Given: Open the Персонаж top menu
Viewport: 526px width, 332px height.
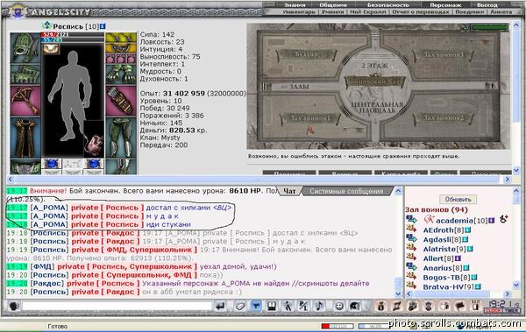Looking at the screenshot, I should coord(445,5).
